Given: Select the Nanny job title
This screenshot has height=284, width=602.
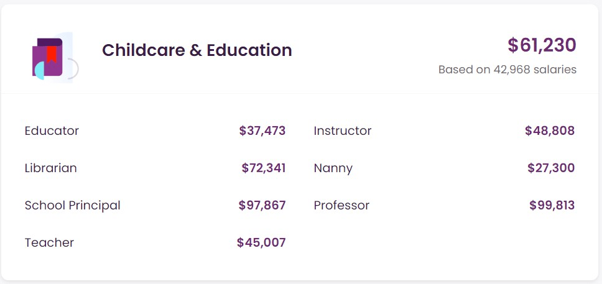Looking at the screenshot, I should coord(333,168).
